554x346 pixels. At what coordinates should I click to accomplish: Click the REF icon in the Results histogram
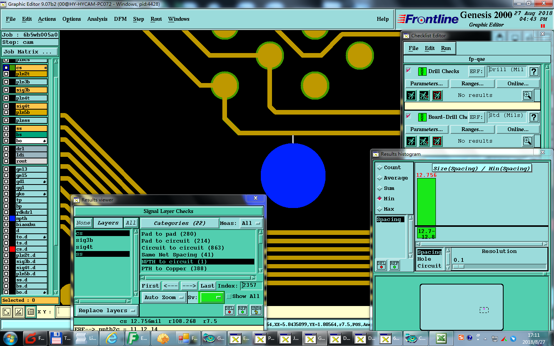(394, 265)
